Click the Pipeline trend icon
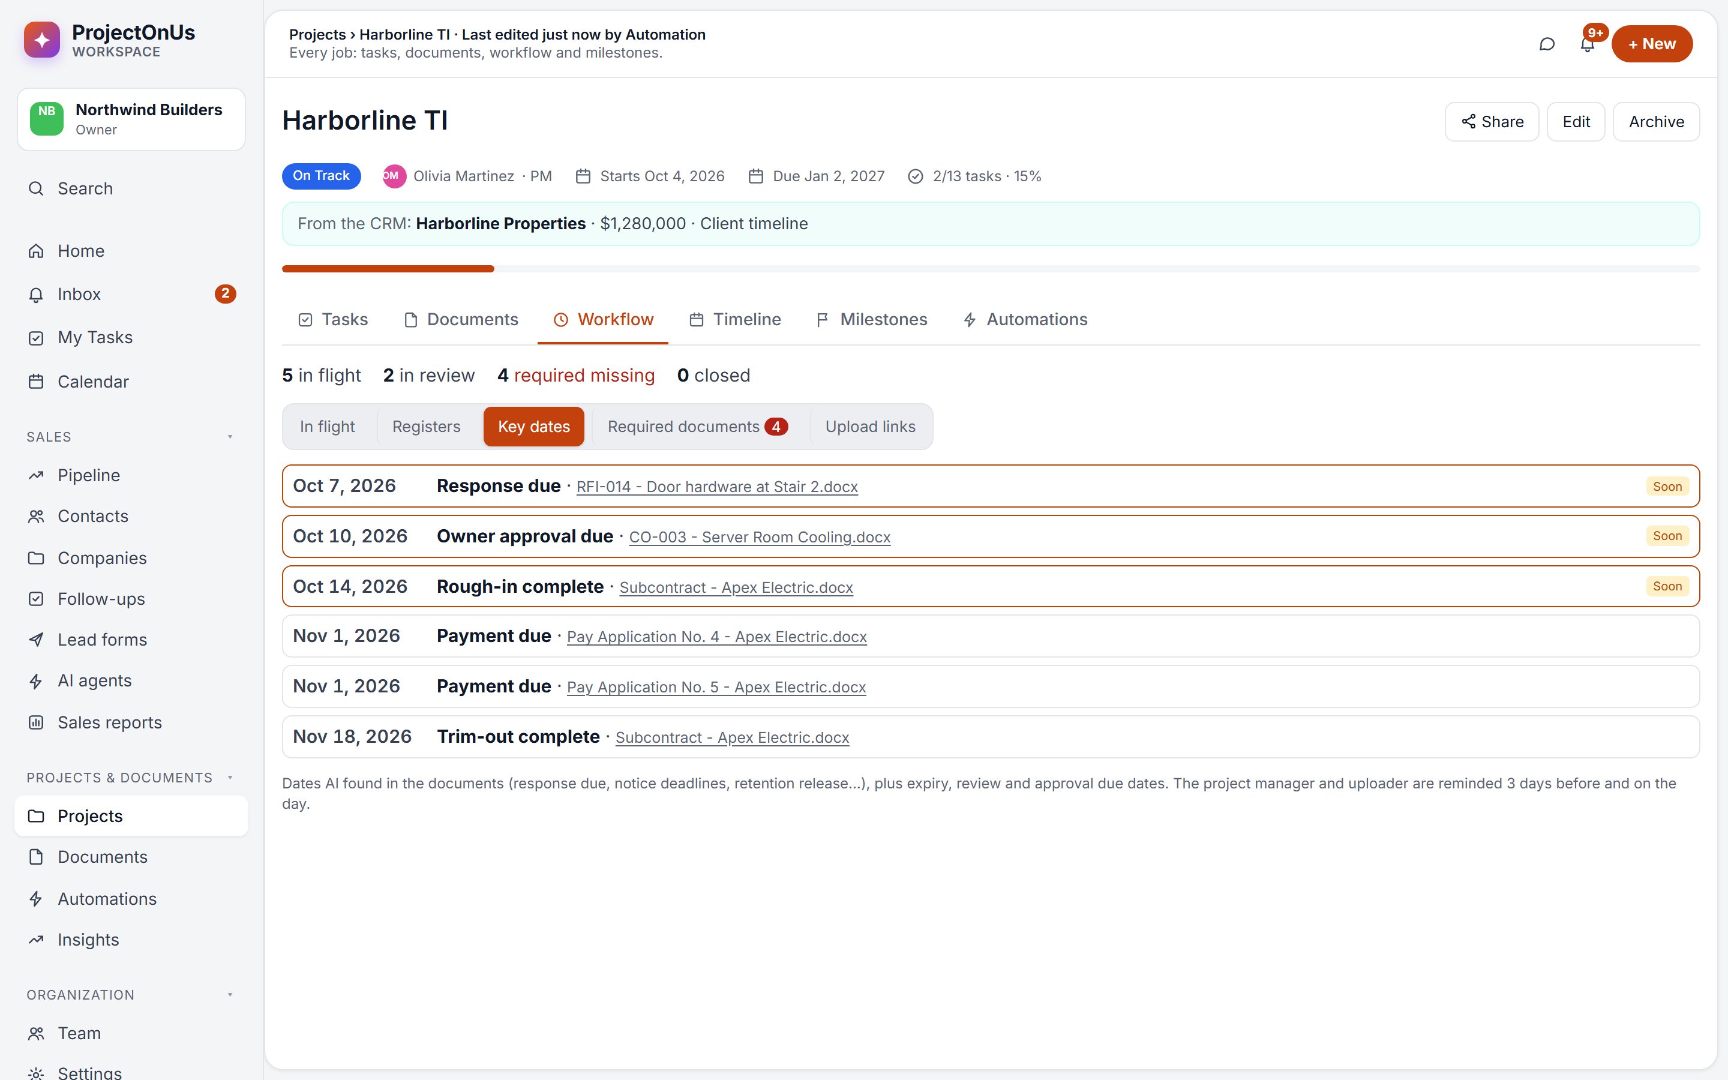This screenshot has width=1728, height=1080. [x=36, y=475]
